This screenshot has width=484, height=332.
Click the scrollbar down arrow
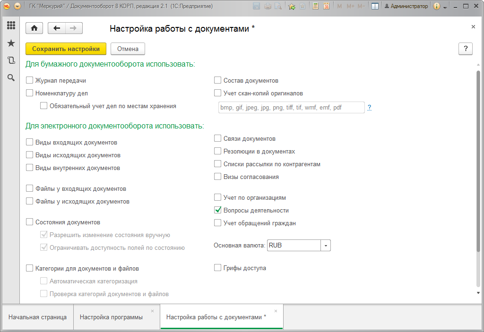[478, 293]
